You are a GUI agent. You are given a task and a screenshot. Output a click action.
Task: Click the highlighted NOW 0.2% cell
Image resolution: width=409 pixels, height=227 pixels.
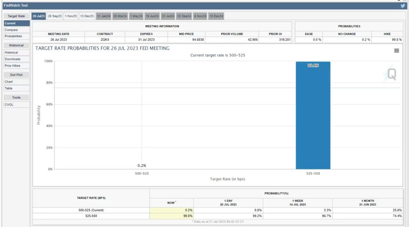pos(172,210)
